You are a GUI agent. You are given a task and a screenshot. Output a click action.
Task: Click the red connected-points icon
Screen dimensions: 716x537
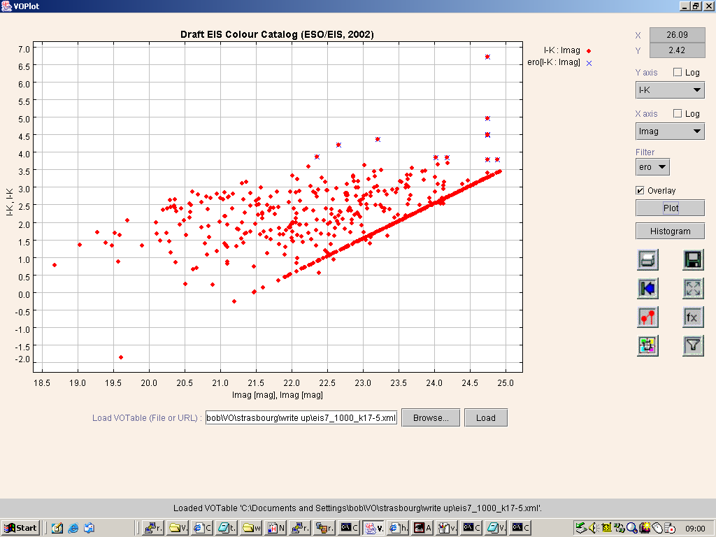pyautogui.click(x=647, y=317)
